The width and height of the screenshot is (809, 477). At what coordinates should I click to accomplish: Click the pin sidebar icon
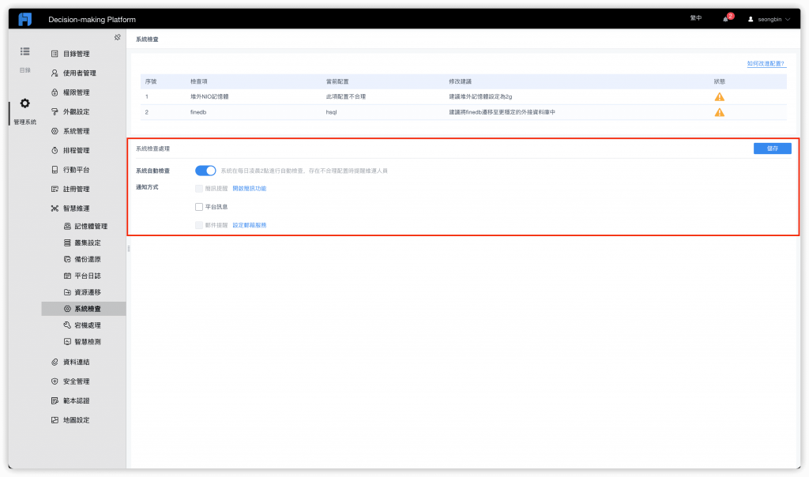pyautogui.click(x=117, y=37)
